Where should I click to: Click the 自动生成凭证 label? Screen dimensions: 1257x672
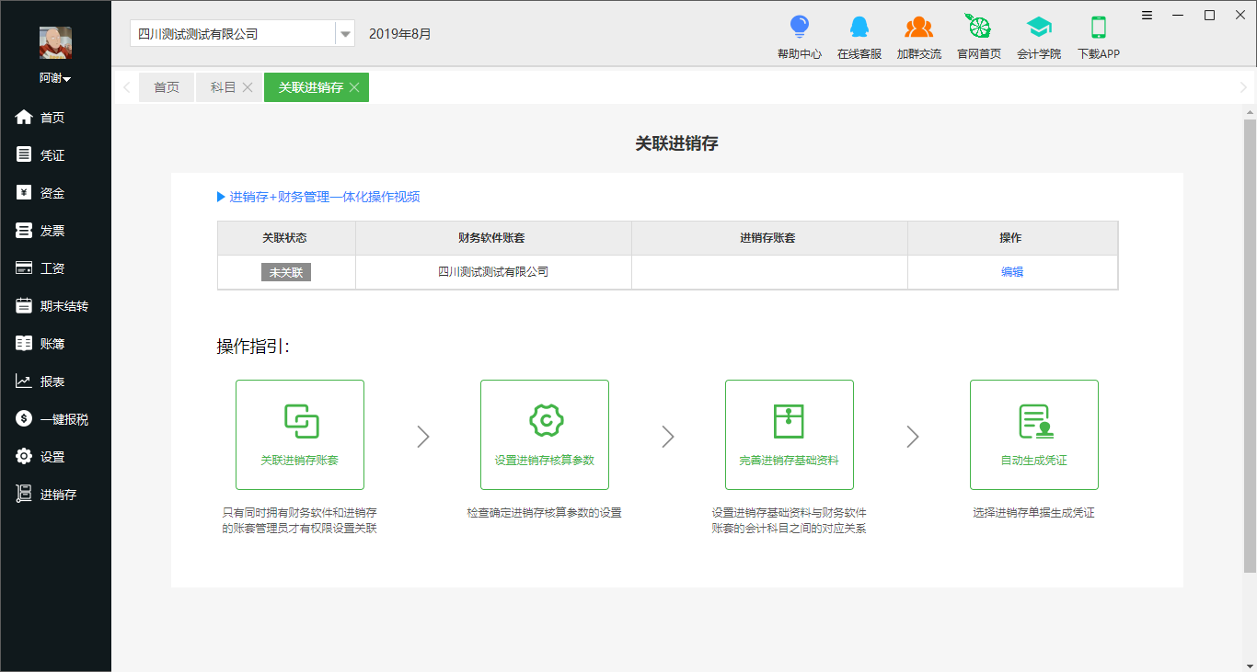[x=1034, y=461]
